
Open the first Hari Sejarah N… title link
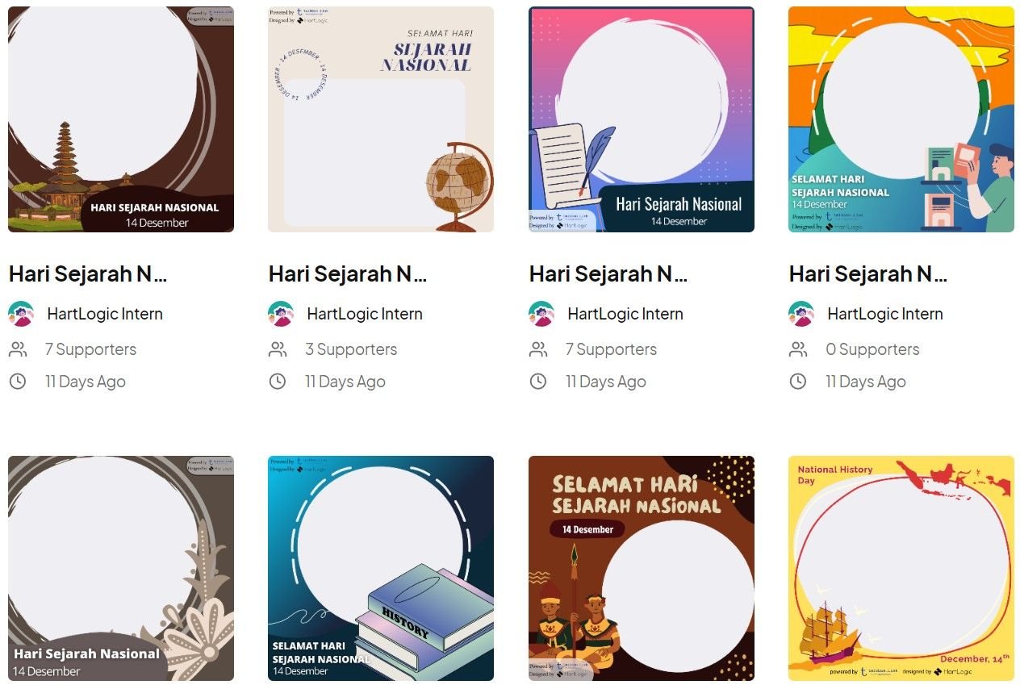pos(88,274)
